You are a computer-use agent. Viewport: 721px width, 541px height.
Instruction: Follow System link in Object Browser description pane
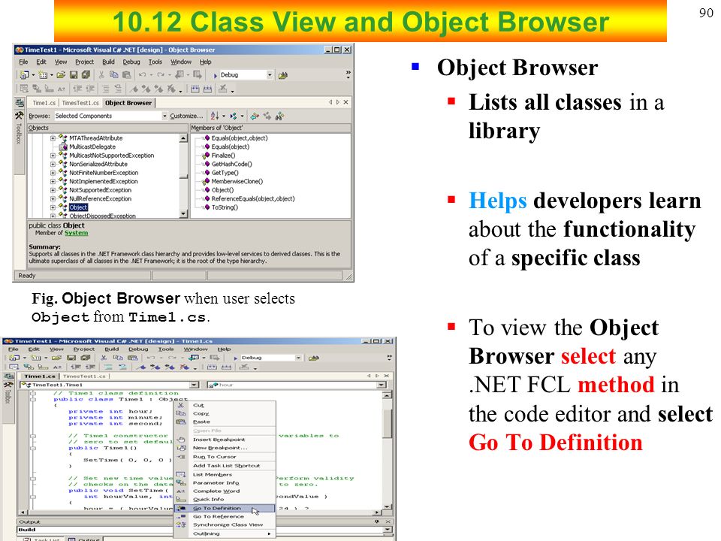[x=77, y=233]
